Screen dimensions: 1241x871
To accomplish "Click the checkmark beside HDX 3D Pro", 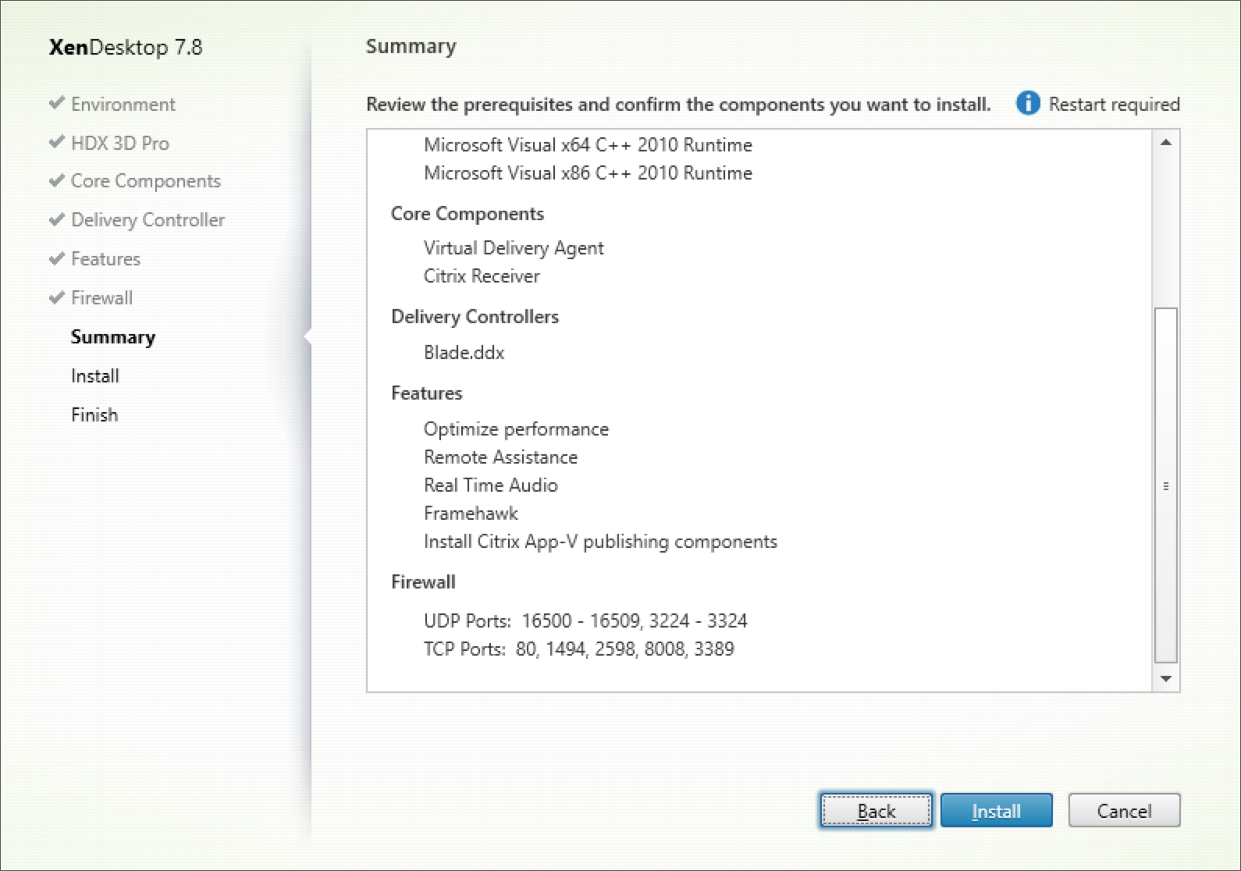I will click(x=56, y=142).
